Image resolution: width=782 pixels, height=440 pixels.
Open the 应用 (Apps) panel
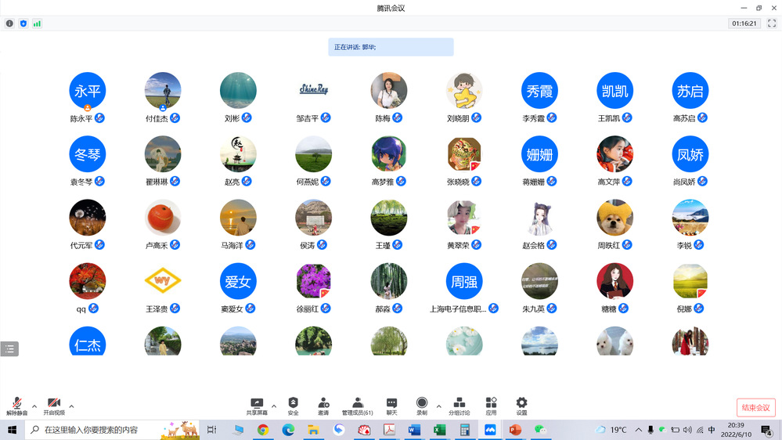491,405
